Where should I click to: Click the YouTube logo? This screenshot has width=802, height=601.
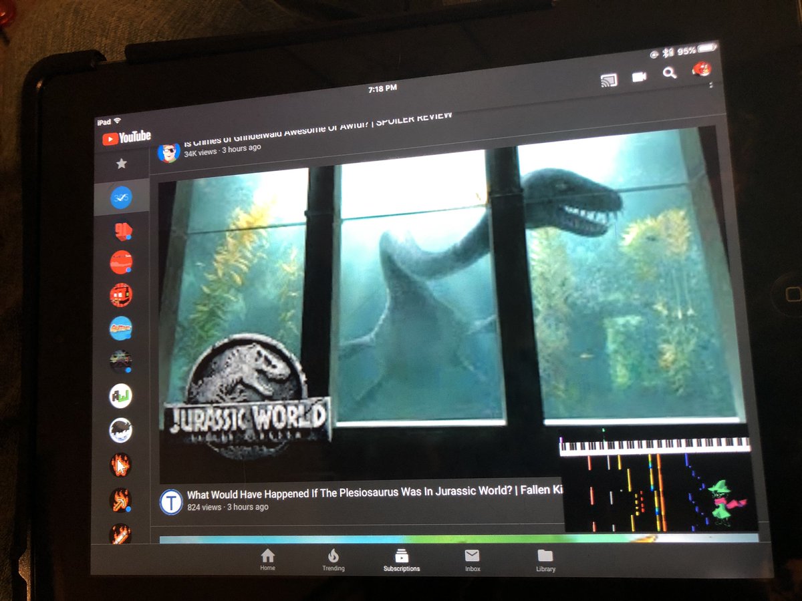126,138
